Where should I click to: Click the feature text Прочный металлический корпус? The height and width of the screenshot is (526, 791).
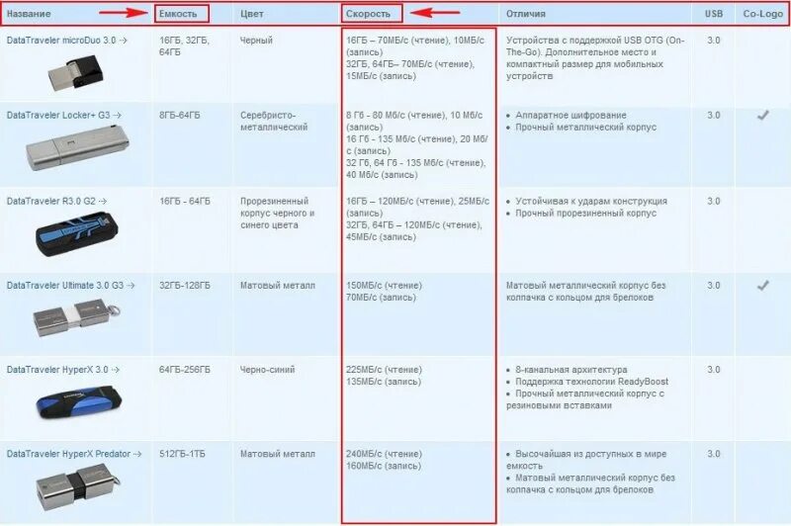coord(585,128)
